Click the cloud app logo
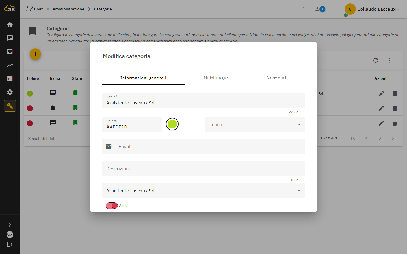This screenshot has width=407, height=254. pos(9,8)
